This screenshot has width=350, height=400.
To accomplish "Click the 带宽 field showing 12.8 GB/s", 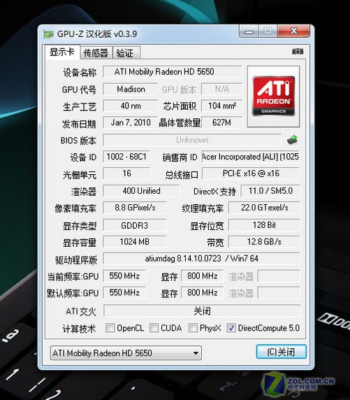I will pyautogui.click(x=264, y=242).
